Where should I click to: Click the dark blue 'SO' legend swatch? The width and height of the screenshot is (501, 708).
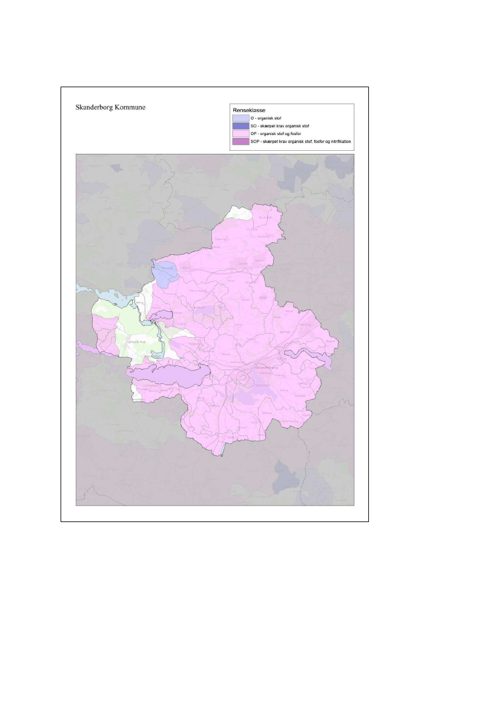(x=241, y=126)
